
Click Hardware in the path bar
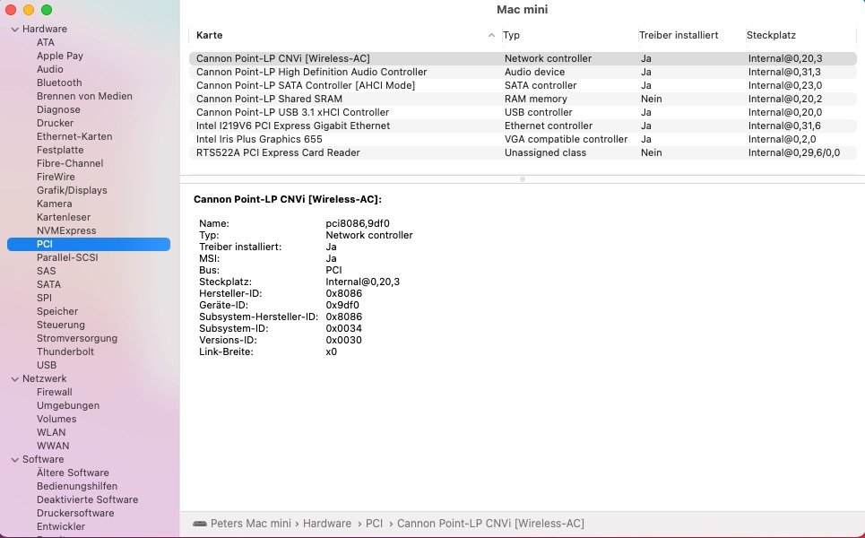click(326, 524)
